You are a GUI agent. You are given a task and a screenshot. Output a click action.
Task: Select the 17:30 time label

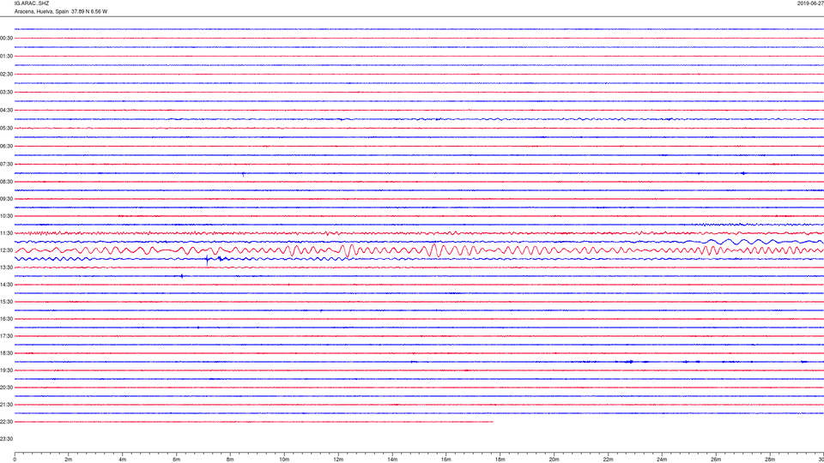click(x=6, y=336)
